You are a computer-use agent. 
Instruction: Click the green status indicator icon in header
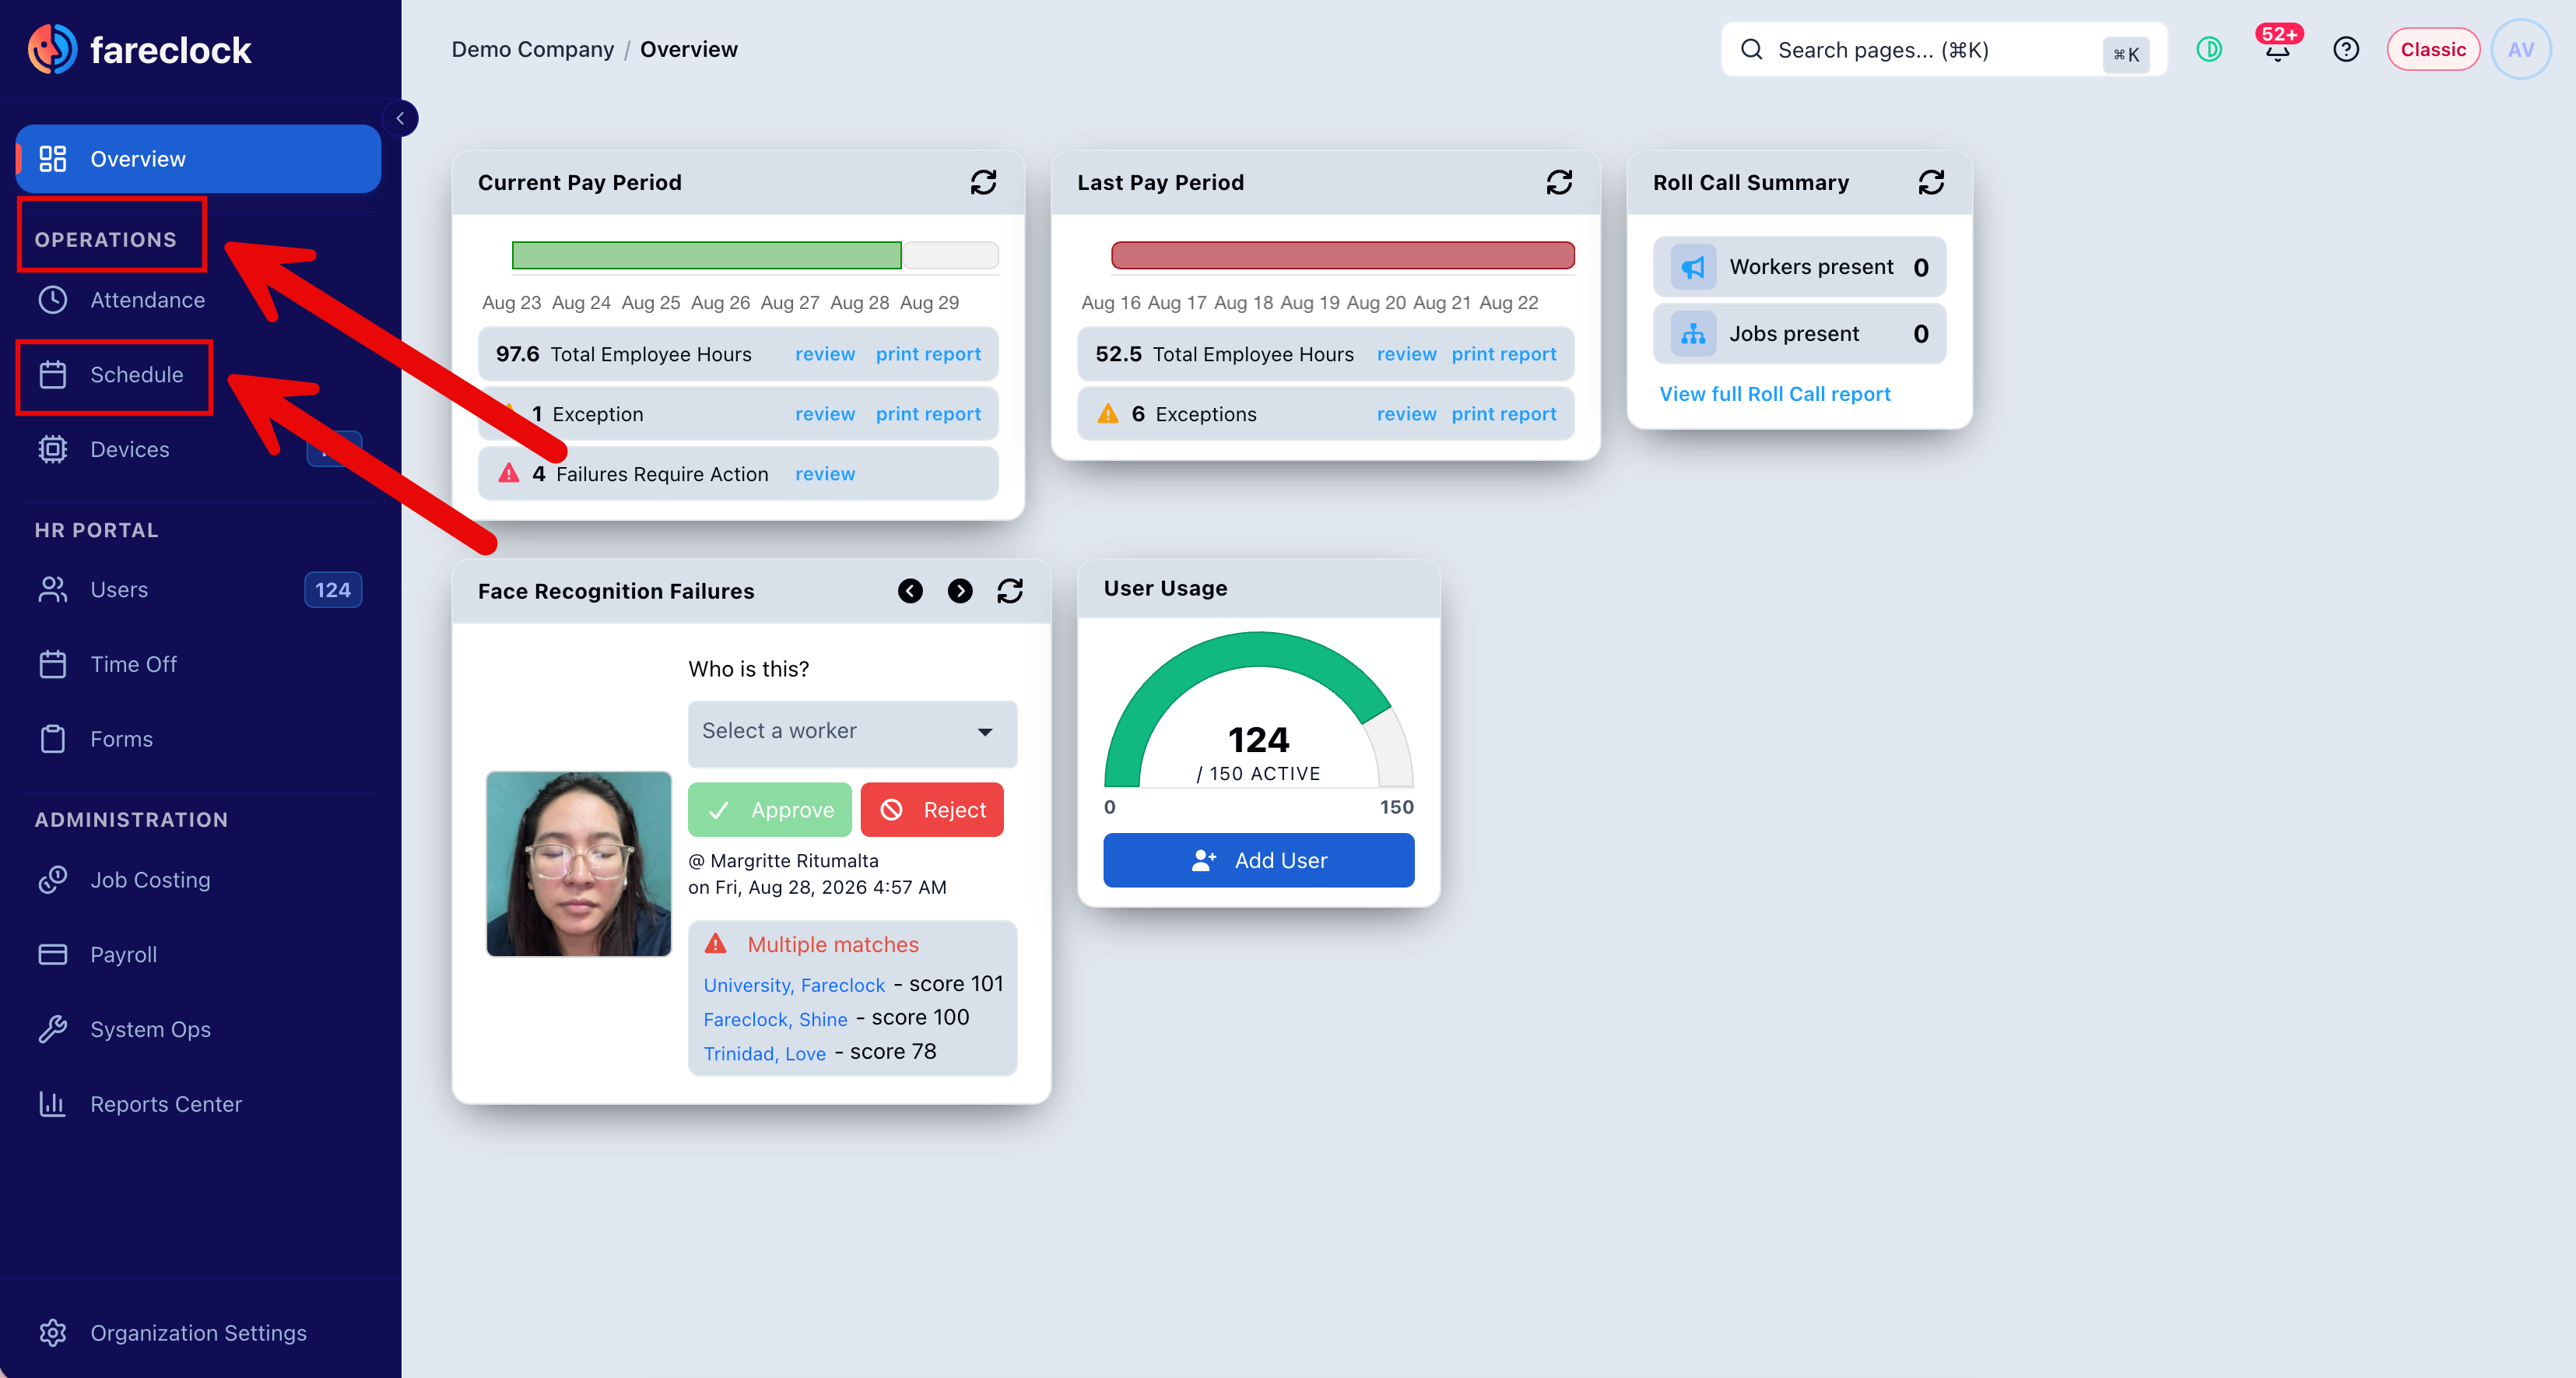click(x=2209, y=49)
